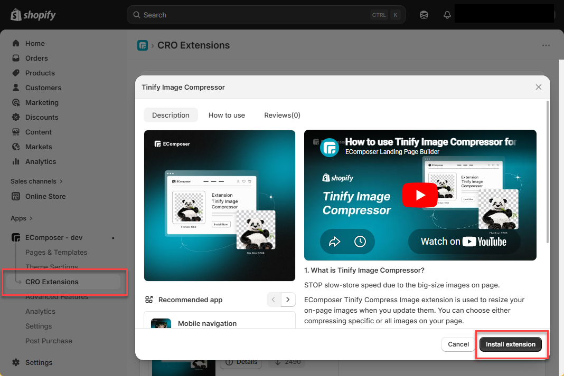The width and height of the screenshot is (564, 376).
Task: Show previous recommended app
Action: pyautogui.click(x=274, y=300)
